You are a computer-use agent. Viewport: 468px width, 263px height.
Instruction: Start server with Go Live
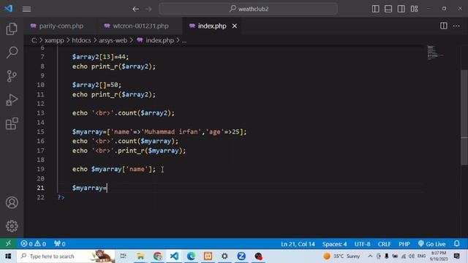(x=431, y=243)
